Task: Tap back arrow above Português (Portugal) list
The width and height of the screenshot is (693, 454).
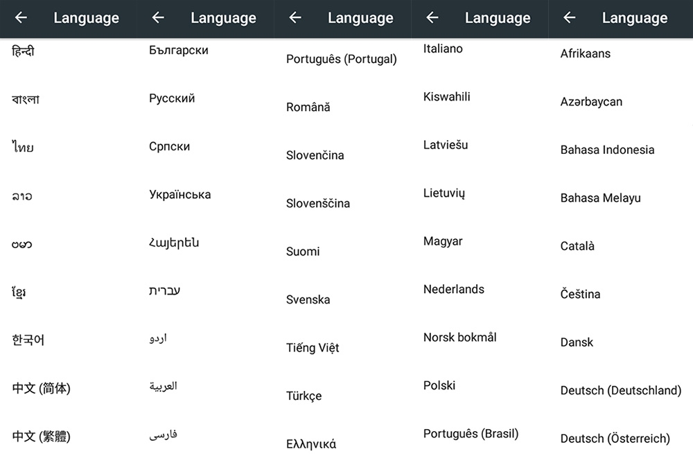Action: [x=295, y=18]
